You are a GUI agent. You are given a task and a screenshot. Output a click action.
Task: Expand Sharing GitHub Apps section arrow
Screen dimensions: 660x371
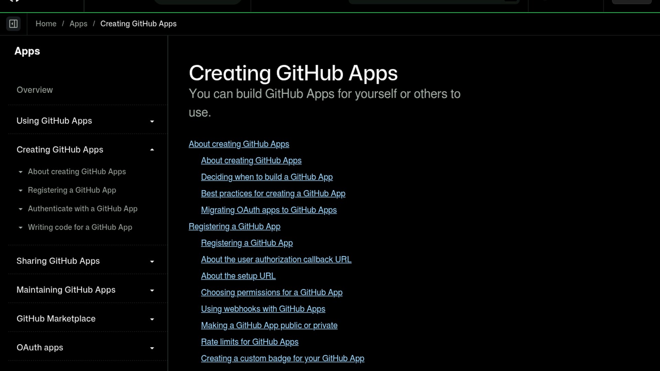152,261
